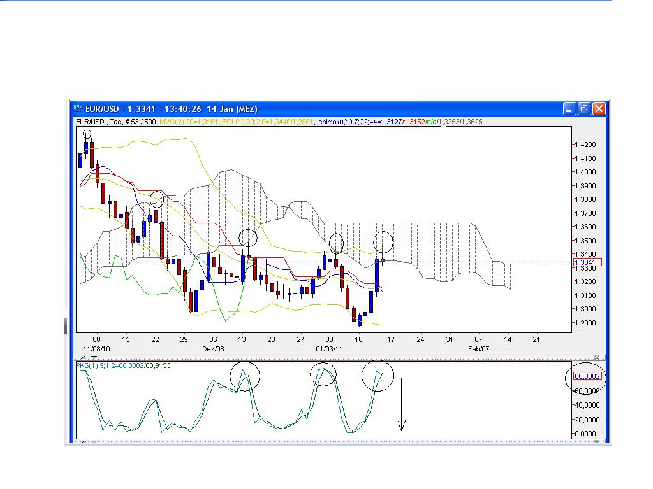Click the Ichimoku(1) indicator legend text
Viewport: 653px width, 489px height.
click(x=333, y=121)
